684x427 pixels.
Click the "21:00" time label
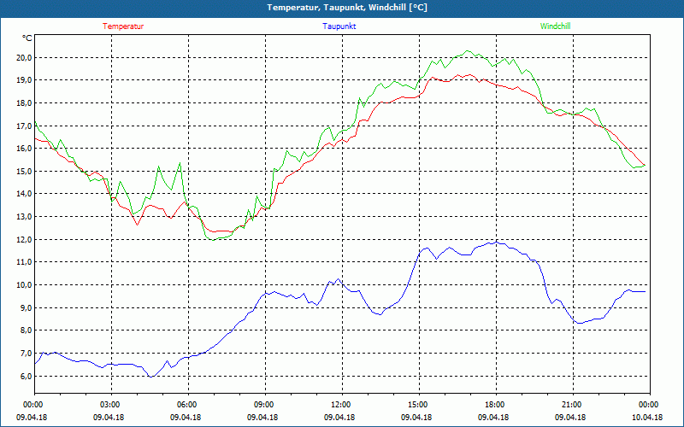[570, 405]
